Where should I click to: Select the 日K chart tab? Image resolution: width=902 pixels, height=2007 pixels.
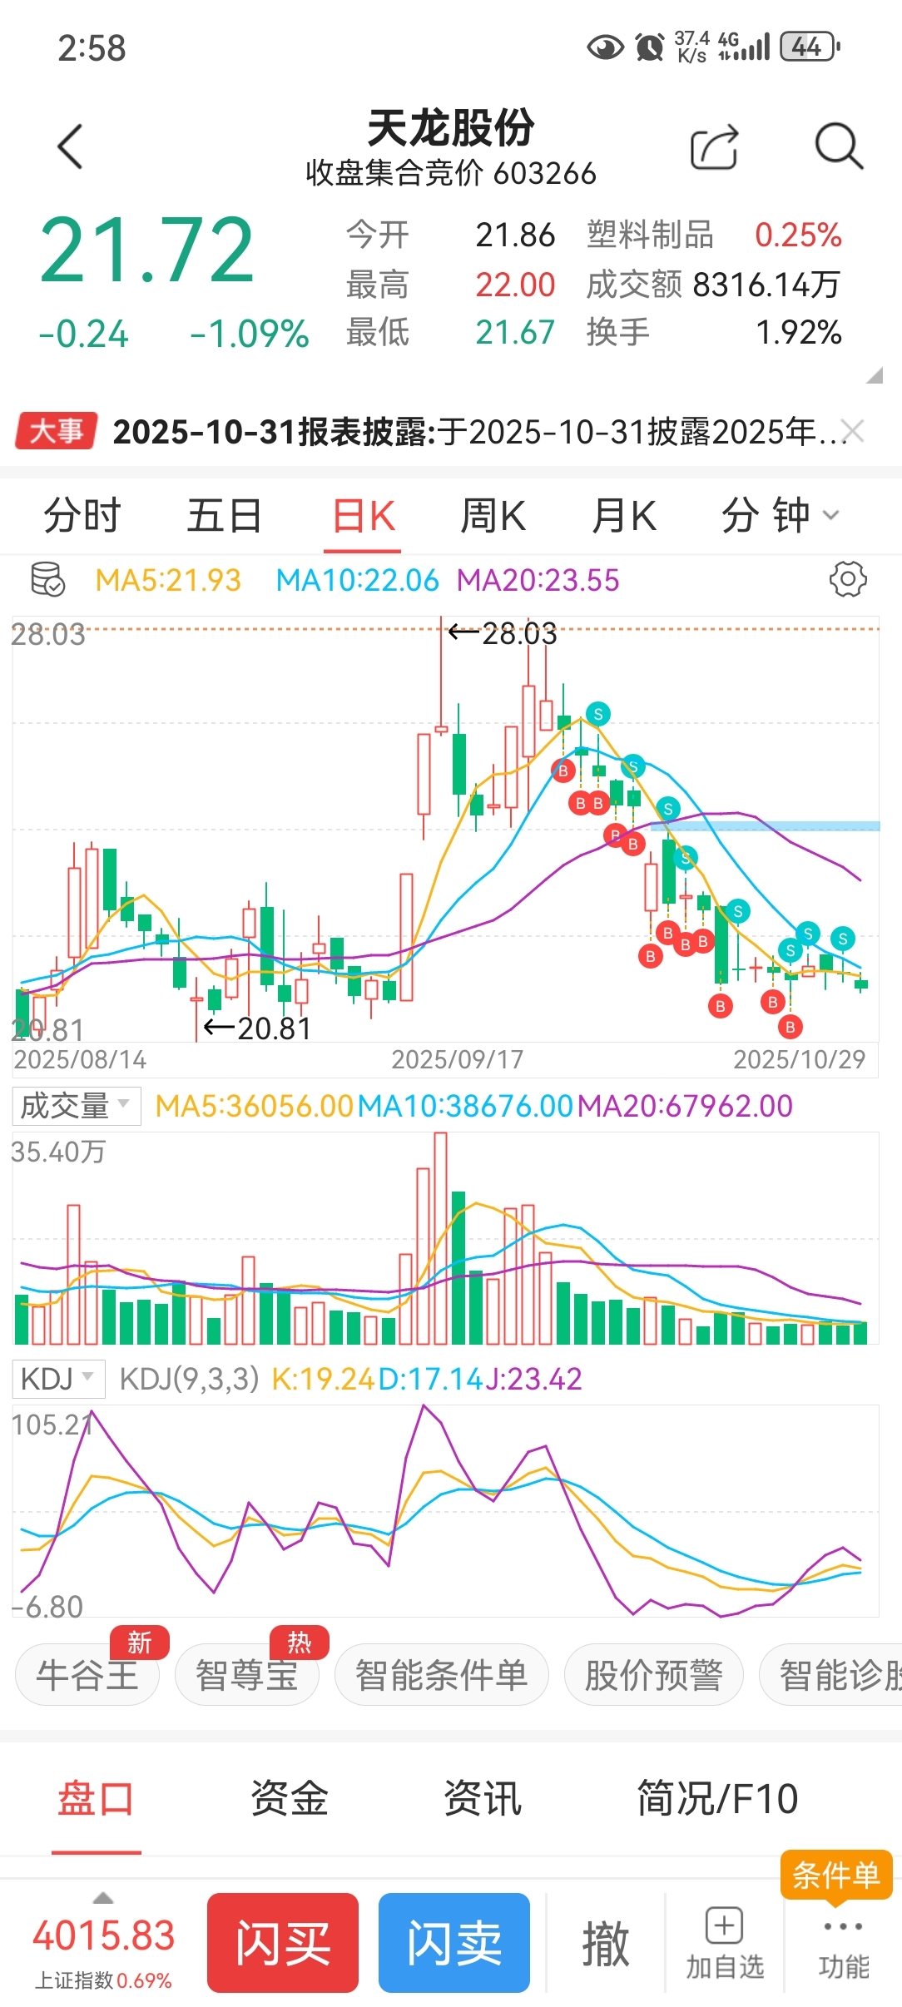pos(363,516)
